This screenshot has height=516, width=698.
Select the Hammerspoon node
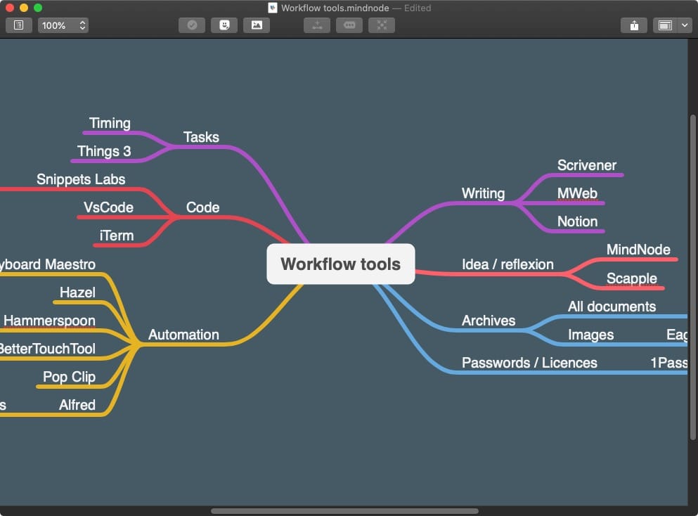49,321
